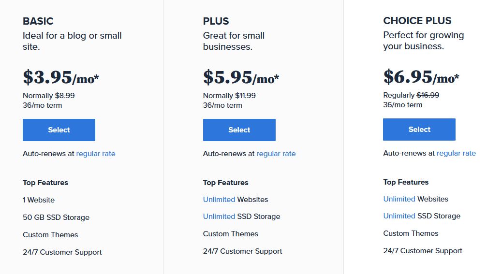The height and width of the screenshot is (274, 487).
Task: Click the $5.95/mo price text
Action: pyautogui.click(x=241, y=77)
